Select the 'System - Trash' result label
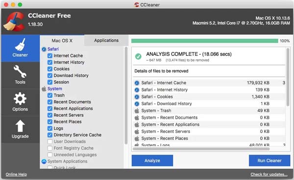 156,111
